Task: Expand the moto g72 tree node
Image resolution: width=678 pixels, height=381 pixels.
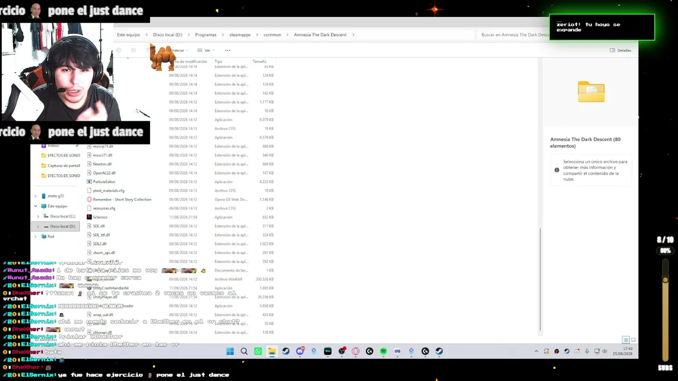Action: (x=35, y=196)
